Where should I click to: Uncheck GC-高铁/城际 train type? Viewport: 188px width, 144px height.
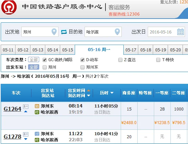(x=45, y=60)
